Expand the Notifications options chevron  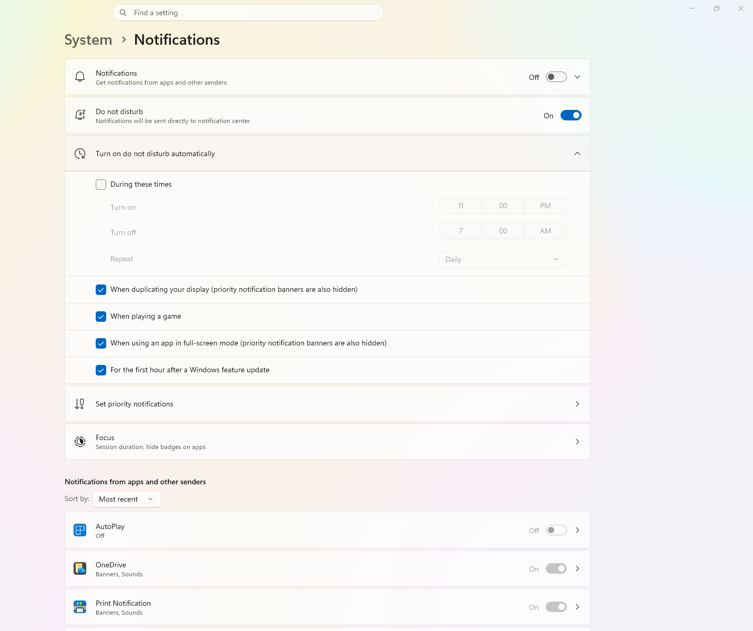577,77
